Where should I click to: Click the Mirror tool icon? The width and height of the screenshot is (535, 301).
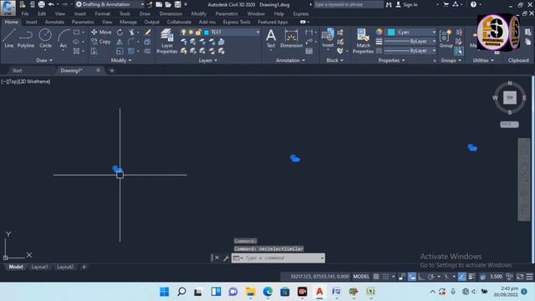[x=120, y=42]
